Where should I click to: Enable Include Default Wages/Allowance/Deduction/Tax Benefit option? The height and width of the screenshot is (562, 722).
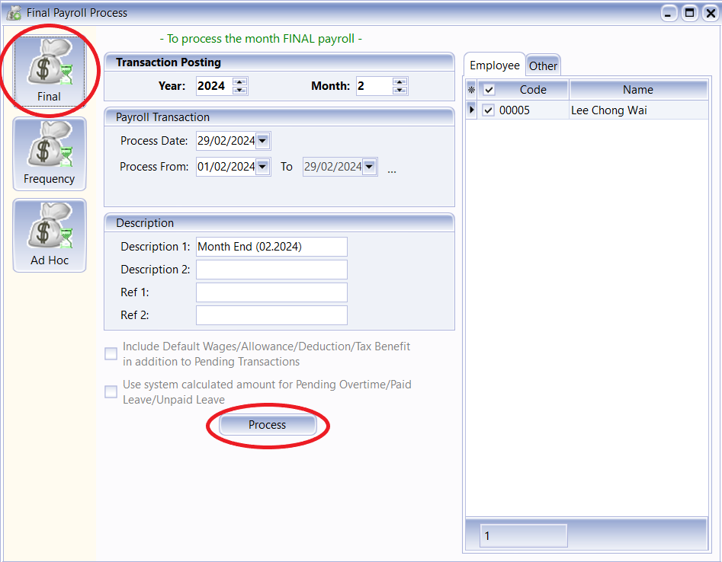coord(111,353)
